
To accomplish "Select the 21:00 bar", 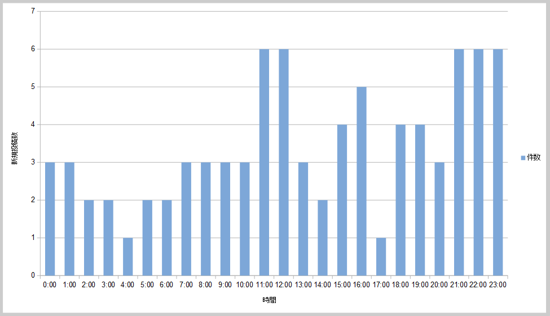I will point(459,162).
